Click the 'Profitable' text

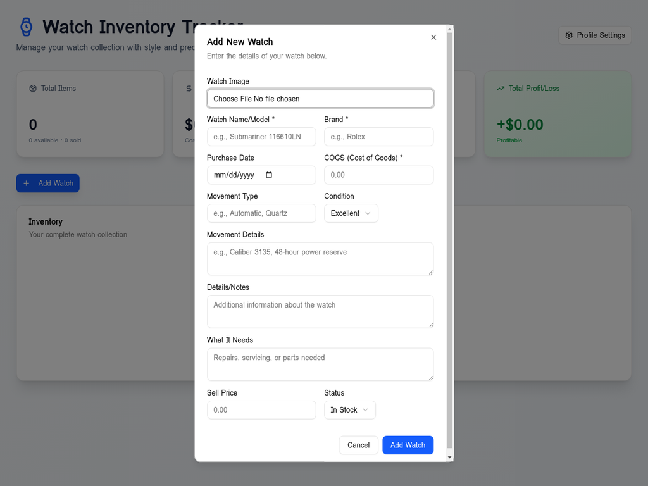(509, 140)
